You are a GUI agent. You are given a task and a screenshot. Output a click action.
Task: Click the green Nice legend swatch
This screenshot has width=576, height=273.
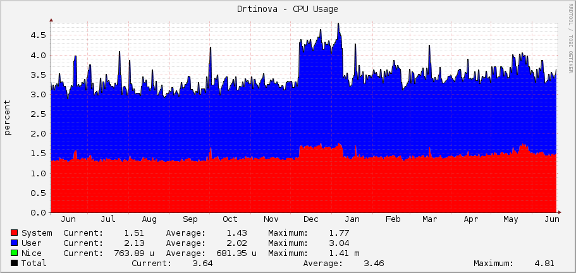coord(15,253)
